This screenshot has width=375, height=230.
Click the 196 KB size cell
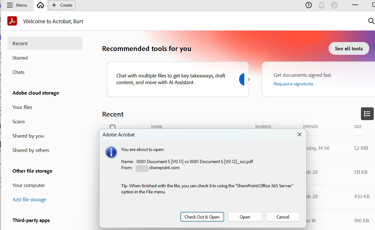coord(361,221)
